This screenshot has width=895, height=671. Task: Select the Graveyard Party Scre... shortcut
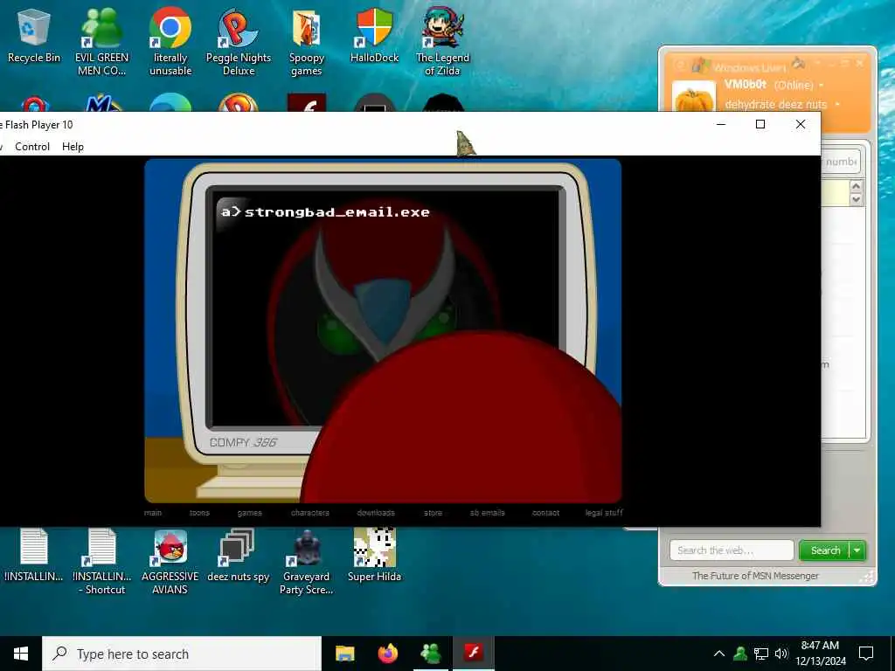click(x=307, y=562)
